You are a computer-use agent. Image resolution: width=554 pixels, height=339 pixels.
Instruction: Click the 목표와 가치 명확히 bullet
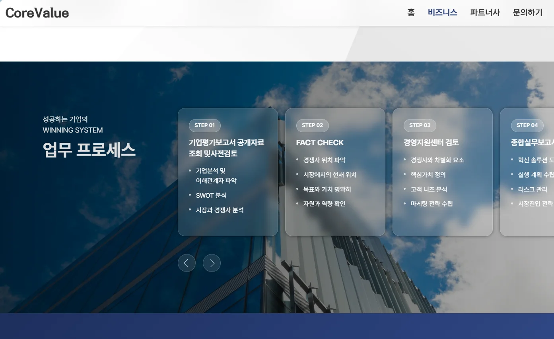point(327,189)
